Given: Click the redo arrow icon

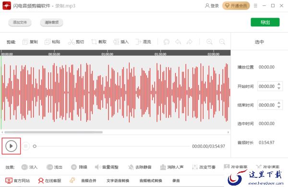Looking at the screenshot, I should coord(190,42).
